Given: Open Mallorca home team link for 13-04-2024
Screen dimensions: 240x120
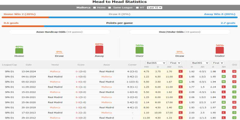Looking at the screenshot, I should 55,71.
